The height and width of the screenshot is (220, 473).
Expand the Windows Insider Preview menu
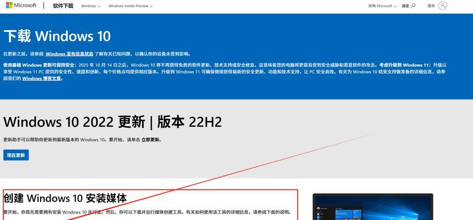click(131, 6)
